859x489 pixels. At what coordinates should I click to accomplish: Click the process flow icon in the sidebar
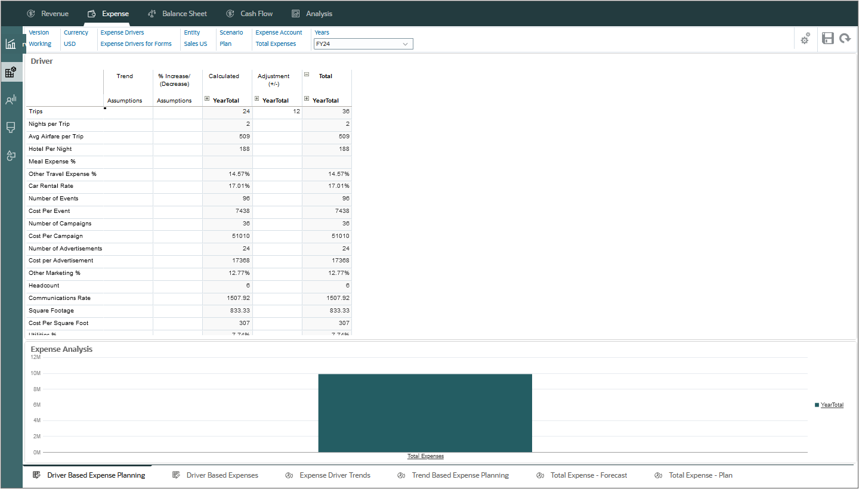(x=11, y=156)
